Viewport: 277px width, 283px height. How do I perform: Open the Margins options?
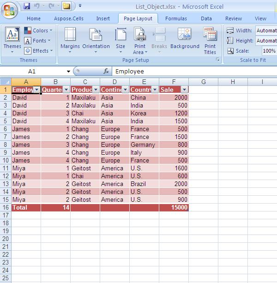coord(70,40)
